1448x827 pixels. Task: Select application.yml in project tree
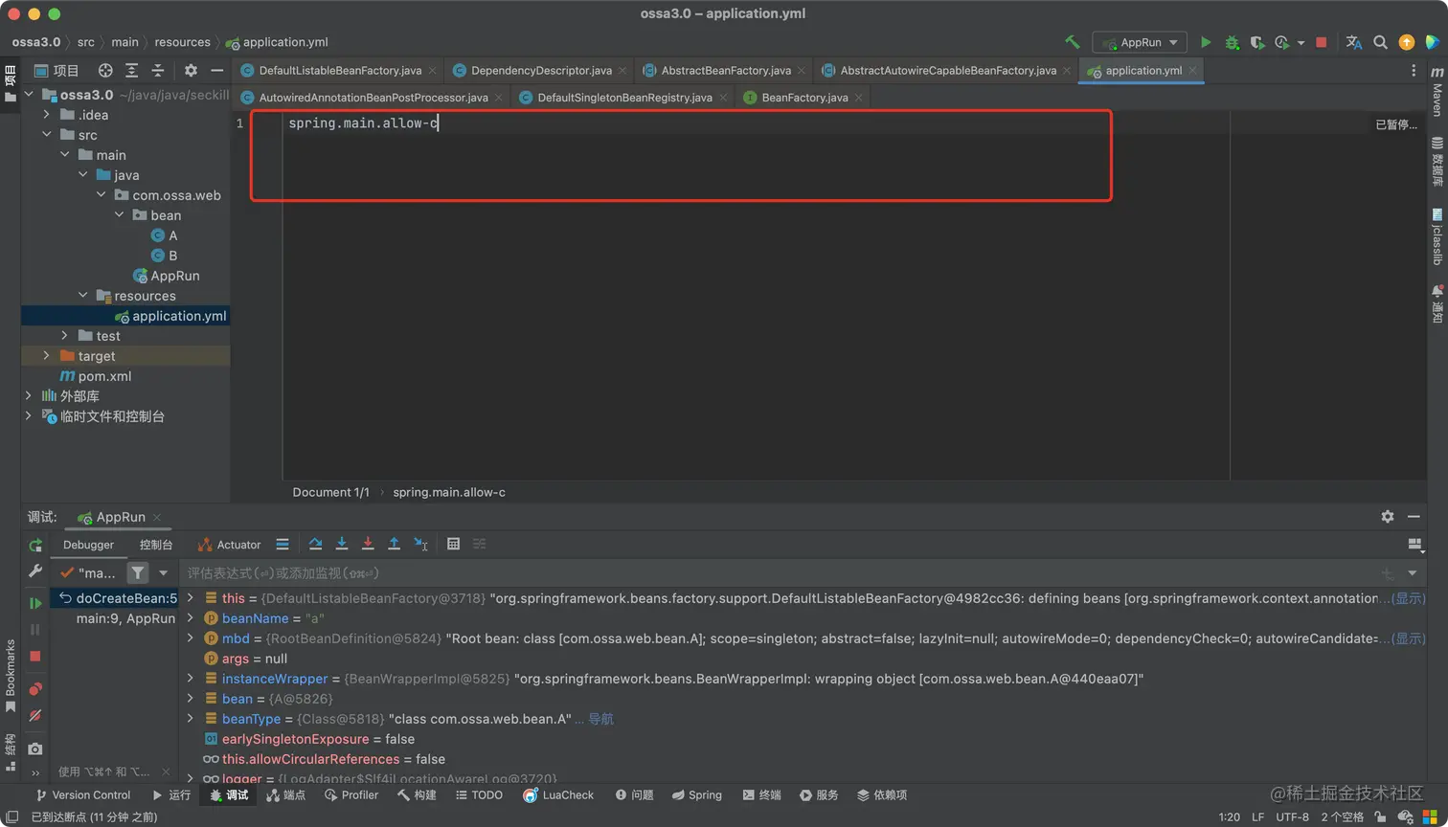pos(170,316)
